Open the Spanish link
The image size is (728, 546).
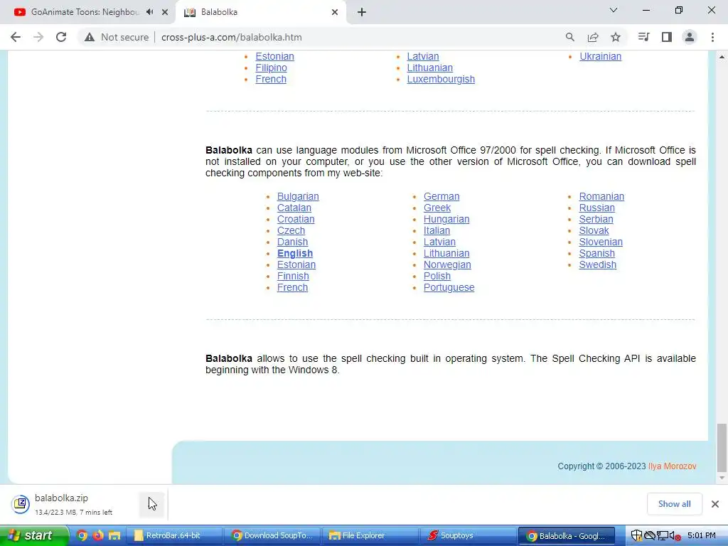click(596, 254)
